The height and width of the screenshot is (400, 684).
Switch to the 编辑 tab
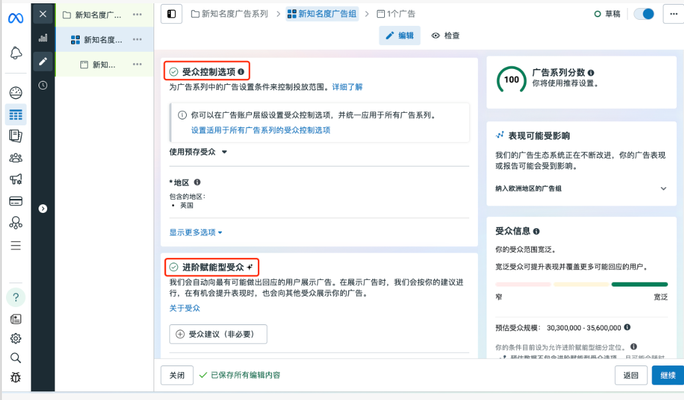(399, 36)
